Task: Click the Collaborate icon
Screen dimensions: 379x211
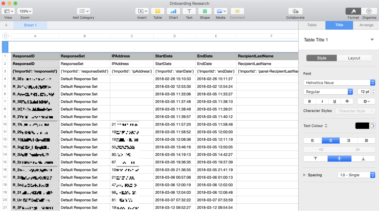Action: [x=295, y=11]
